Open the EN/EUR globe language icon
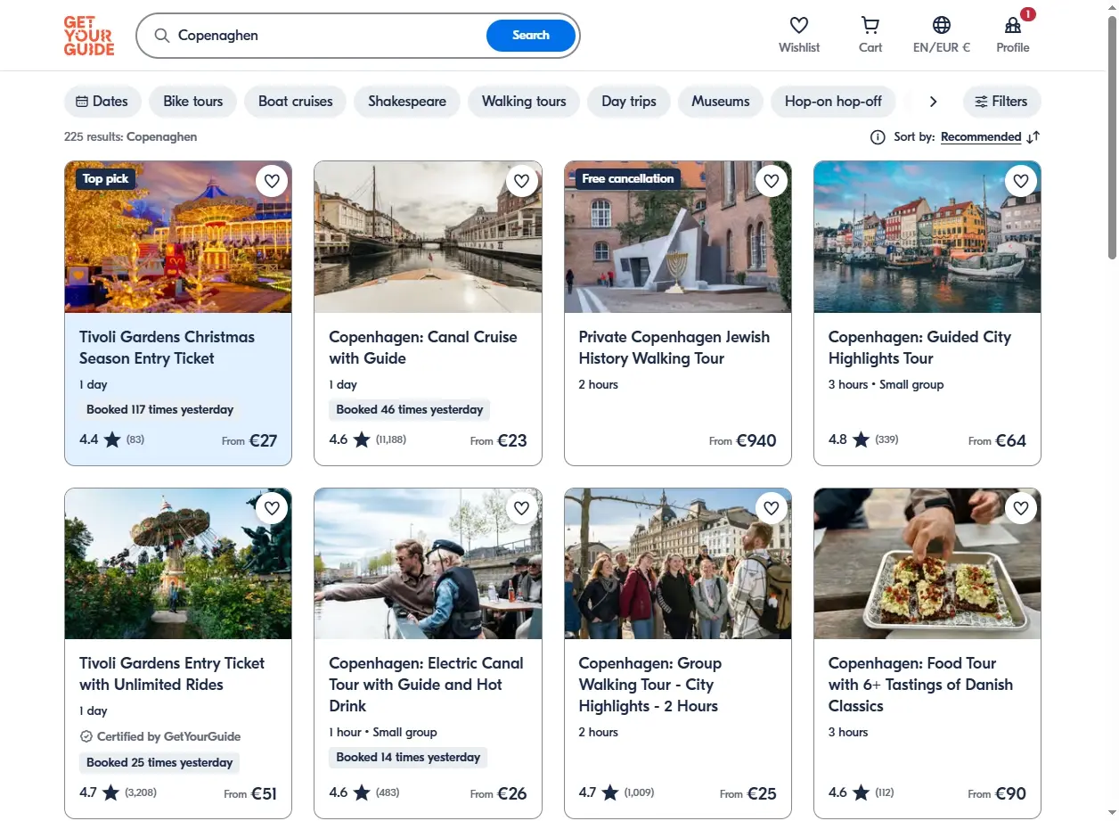The image size is (1119, 821). click(942, 25)
